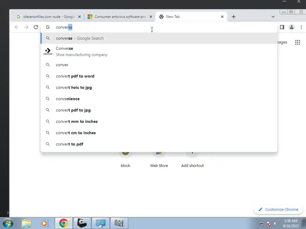Pick 'convert heic to jpg' suggestion
This screenshot has width=306, height=229.
coord(159,87)
